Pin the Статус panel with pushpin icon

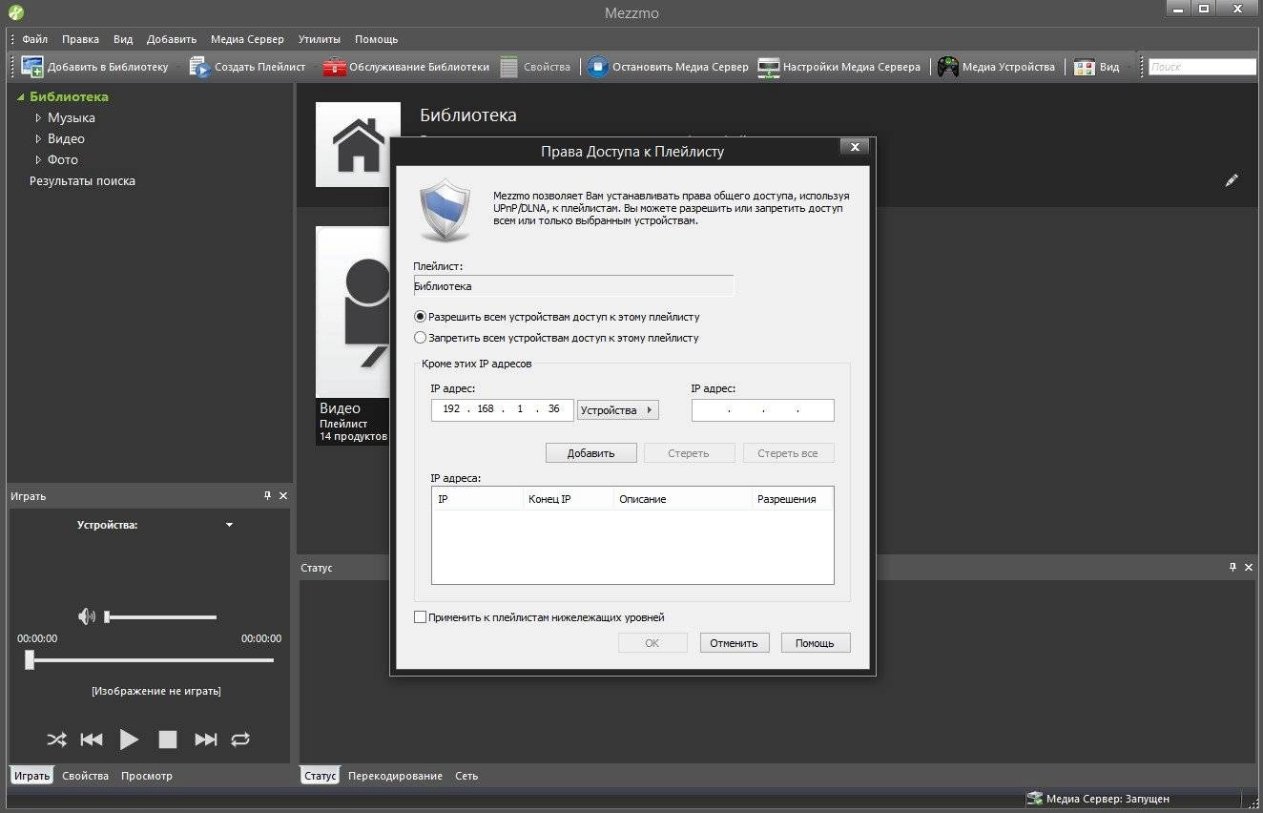coord(1232,568)
